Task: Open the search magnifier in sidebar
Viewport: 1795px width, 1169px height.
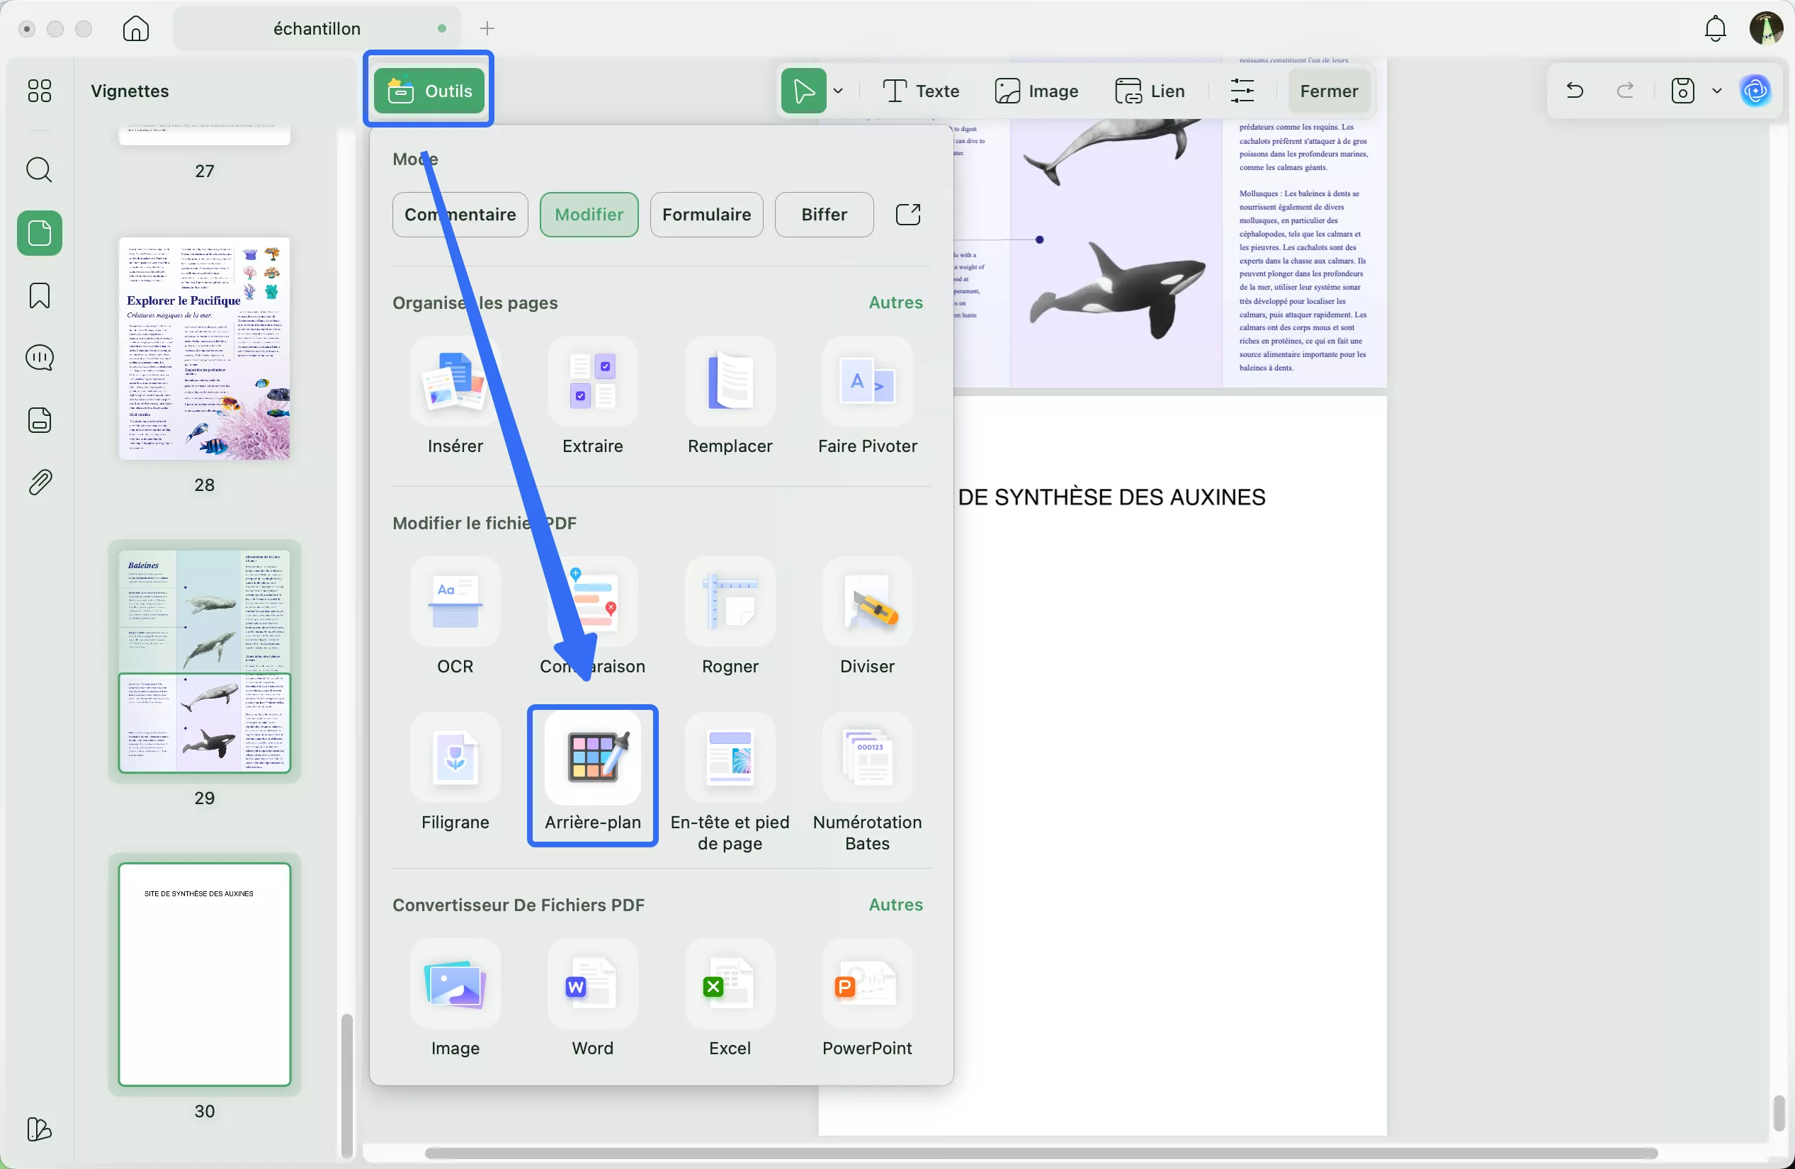Action: click(x=39, y=170)
